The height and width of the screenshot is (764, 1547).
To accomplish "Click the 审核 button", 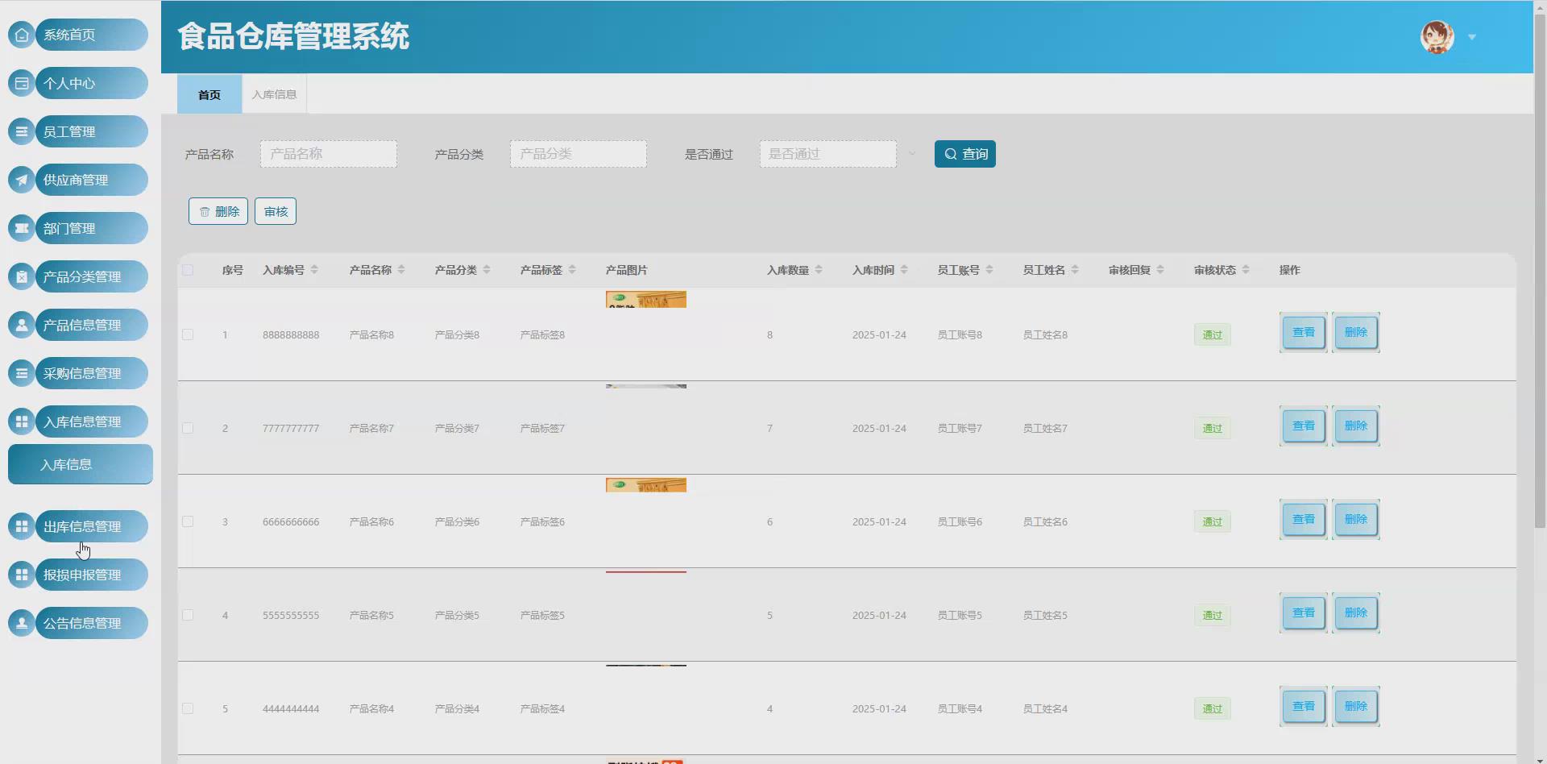I will [x=276, y=211].
